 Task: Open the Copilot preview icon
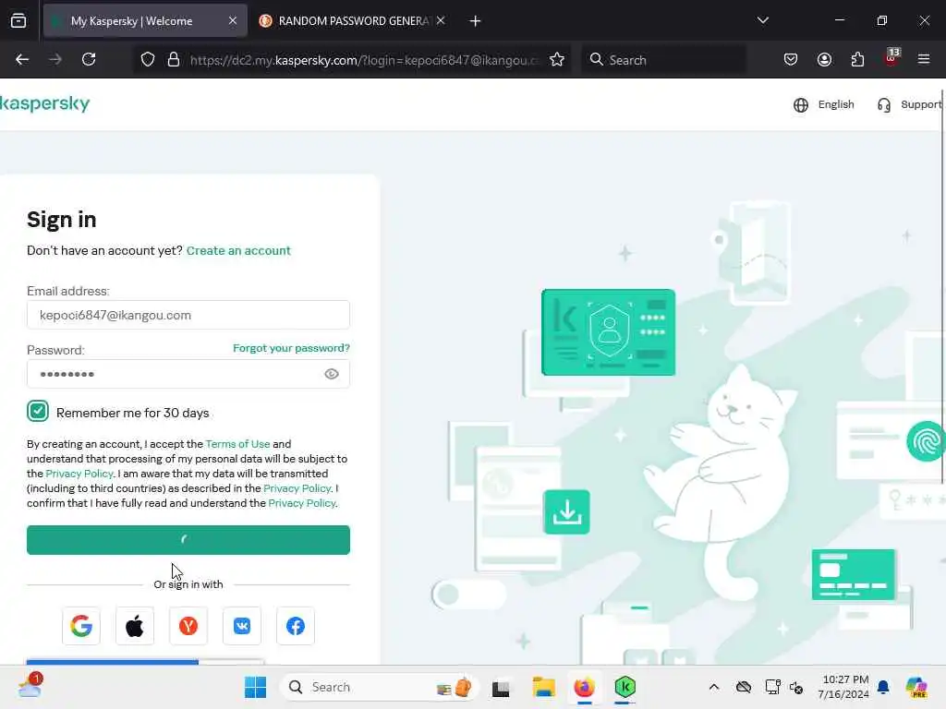916,687
